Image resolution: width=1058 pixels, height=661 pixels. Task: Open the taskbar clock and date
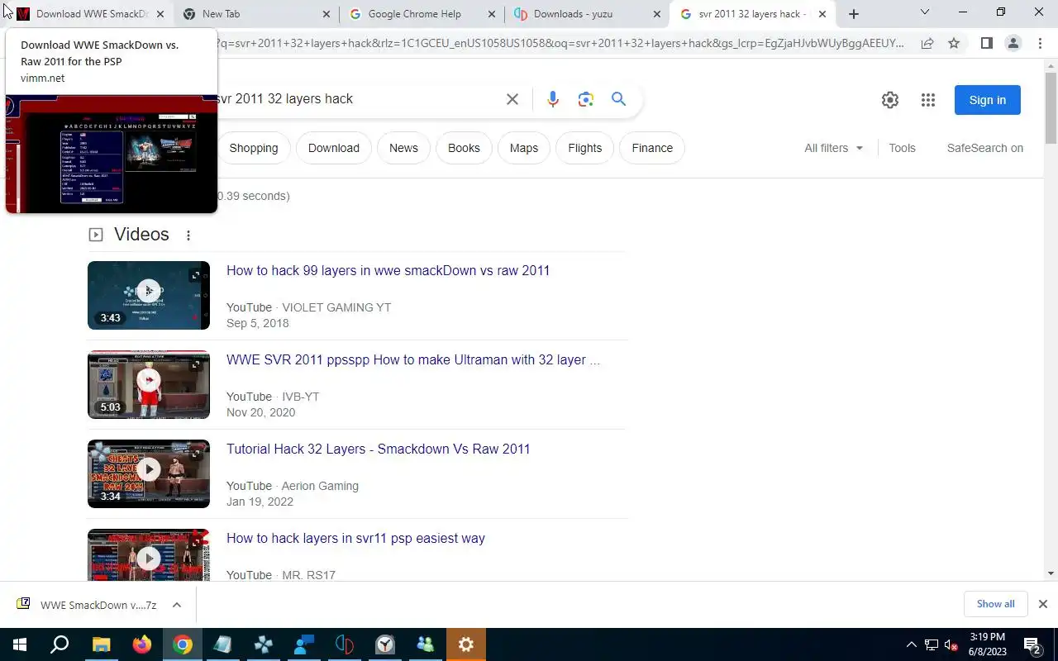point(987,644)
